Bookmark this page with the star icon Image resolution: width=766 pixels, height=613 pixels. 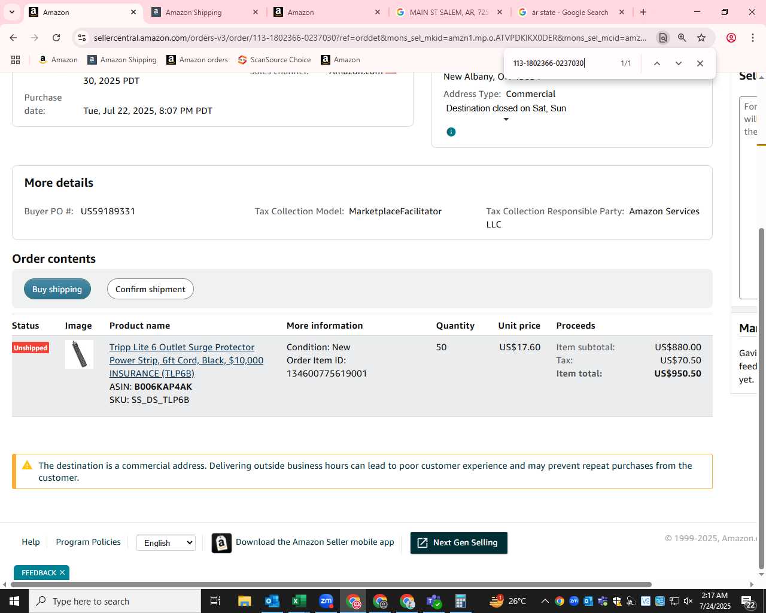click(x=701, y=38)
